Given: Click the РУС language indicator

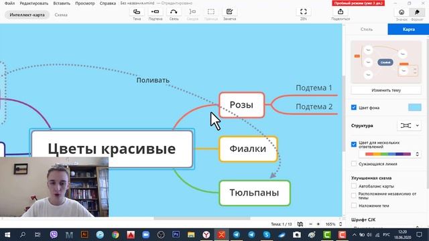Looking at the screenshot, I should click(x=386, y=235).
